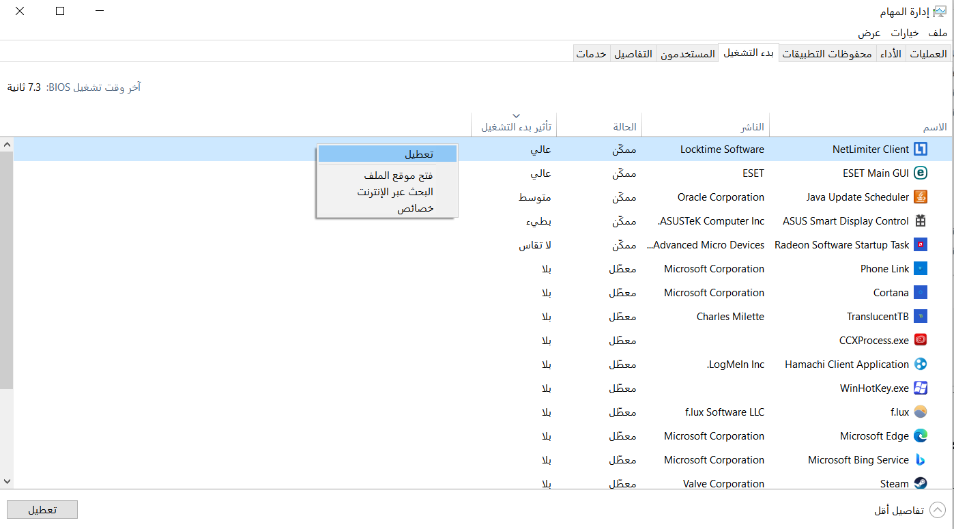Image resolution: width=954 pixels, height=529 pixels.
Task: Open the 'عرض' menu
Action: pyautogui.click(x=869, y=33)
